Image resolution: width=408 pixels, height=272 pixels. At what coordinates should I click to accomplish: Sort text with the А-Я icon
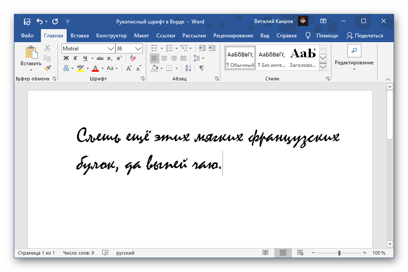tap(188, 68)
